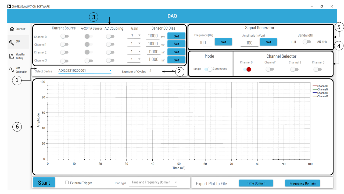Click the Start button
The image size is (344, 194).
point(44,182)
